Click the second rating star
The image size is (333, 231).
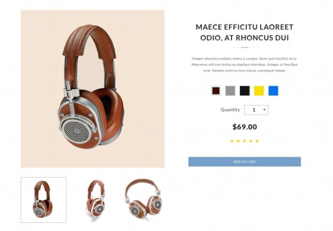pos(238,141)
